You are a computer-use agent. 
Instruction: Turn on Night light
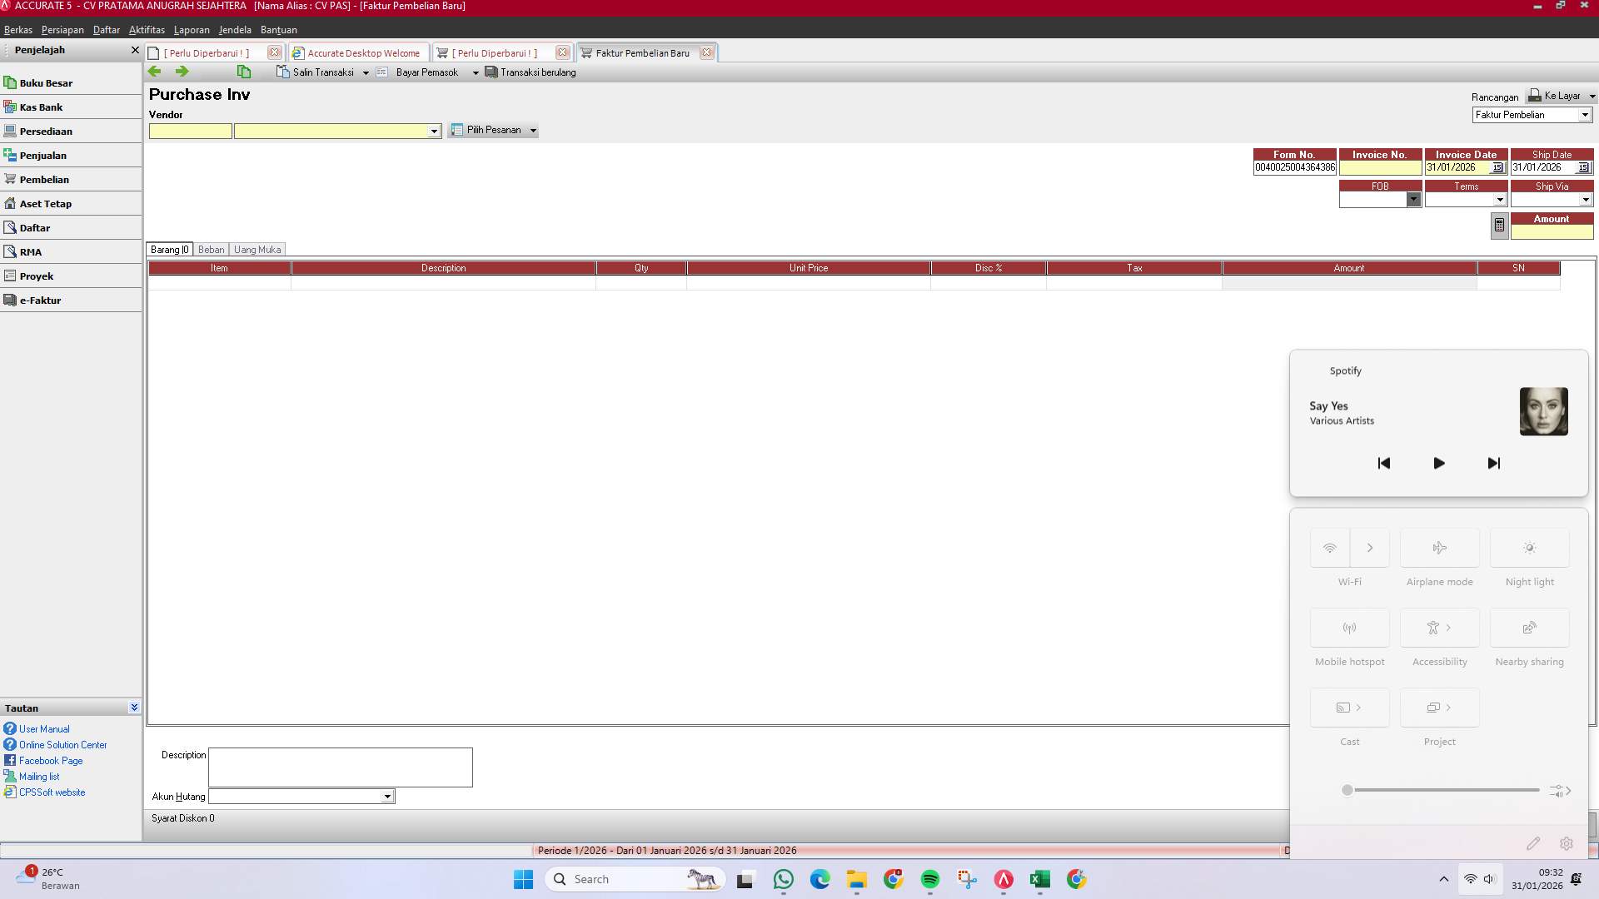[1529, 548]
